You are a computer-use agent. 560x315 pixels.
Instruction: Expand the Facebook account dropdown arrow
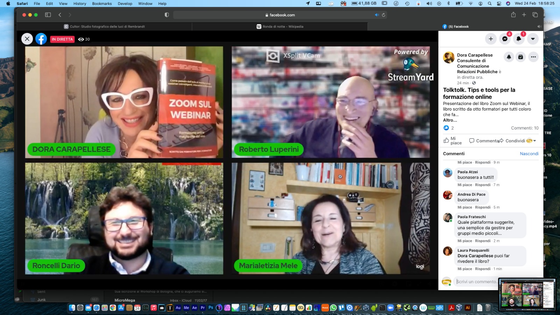pos(533,39)
